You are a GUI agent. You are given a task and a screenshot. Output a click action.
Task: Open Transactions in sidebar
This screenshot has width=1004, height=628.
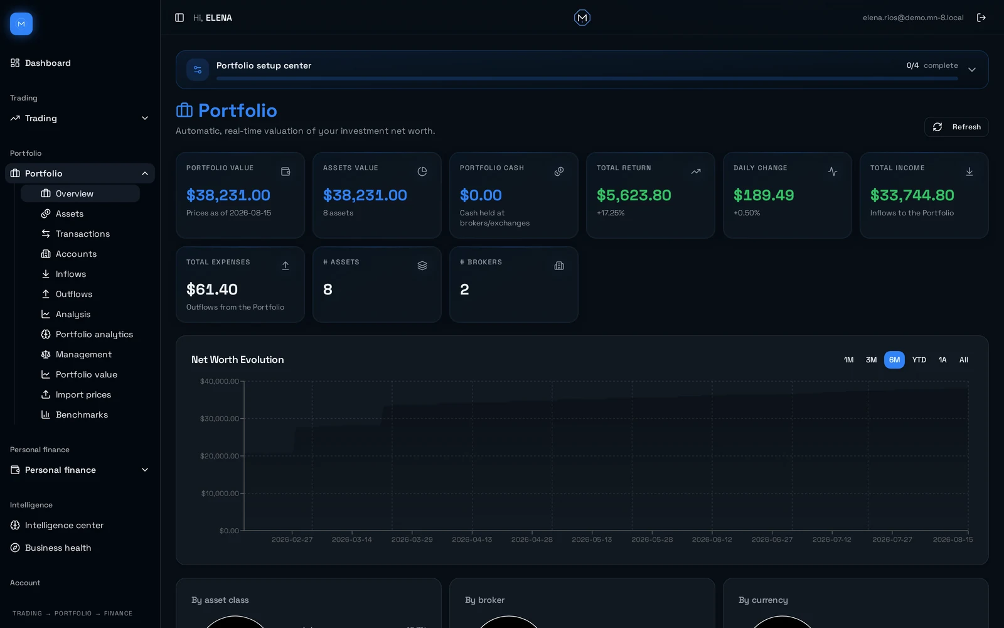click(80, 234)
